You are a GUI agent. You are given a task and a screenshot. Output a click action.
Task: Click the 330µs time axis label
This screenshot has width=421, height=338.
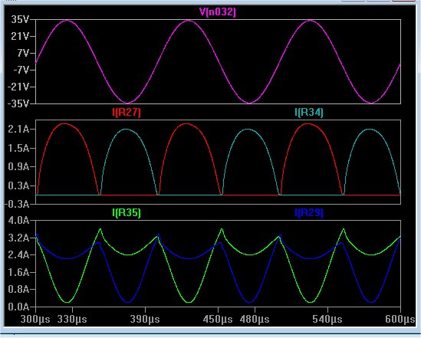pyautogui.click(x=72, y=319)
